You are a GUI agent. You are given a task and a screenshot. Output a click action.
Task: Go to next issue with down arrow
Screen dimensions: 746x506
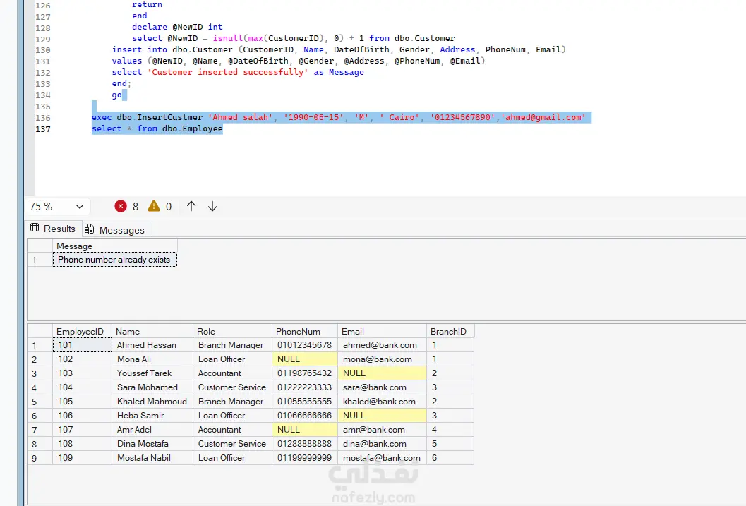click(x=212, y=206)
